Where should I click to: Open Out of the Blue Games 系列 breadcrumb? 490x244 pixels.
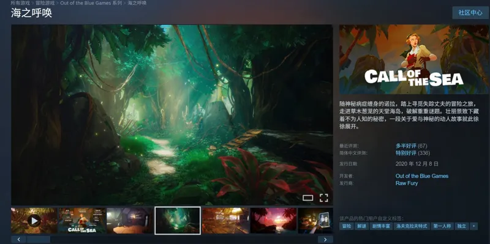click(91, 3)
